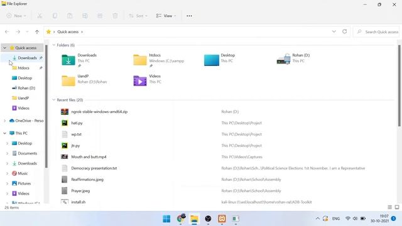Select Downloads under Quick access sidebar
The width and height of the screenshot is (402, 226).
pyautogui.click(x=27, y=58)
